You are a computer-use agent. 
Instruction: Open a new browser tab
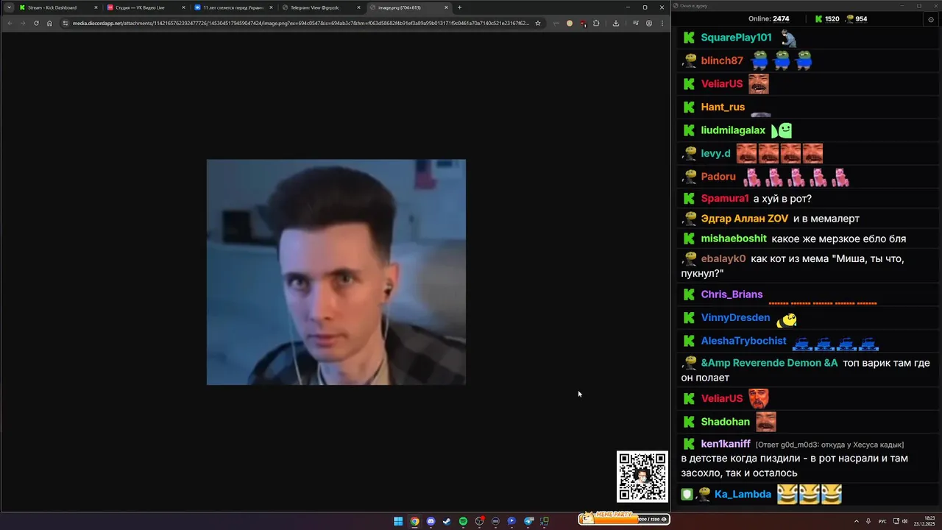point(460,7)
